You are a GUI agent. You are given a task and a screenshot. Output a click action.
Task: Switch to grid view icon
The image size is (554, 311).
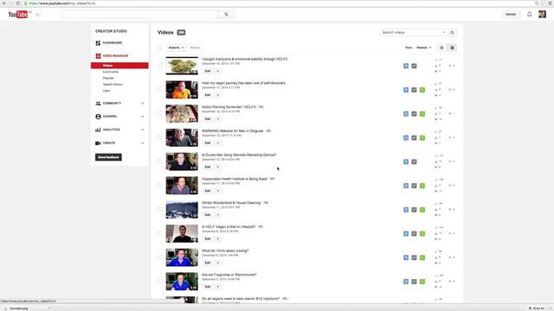click(x=441, y=48)
